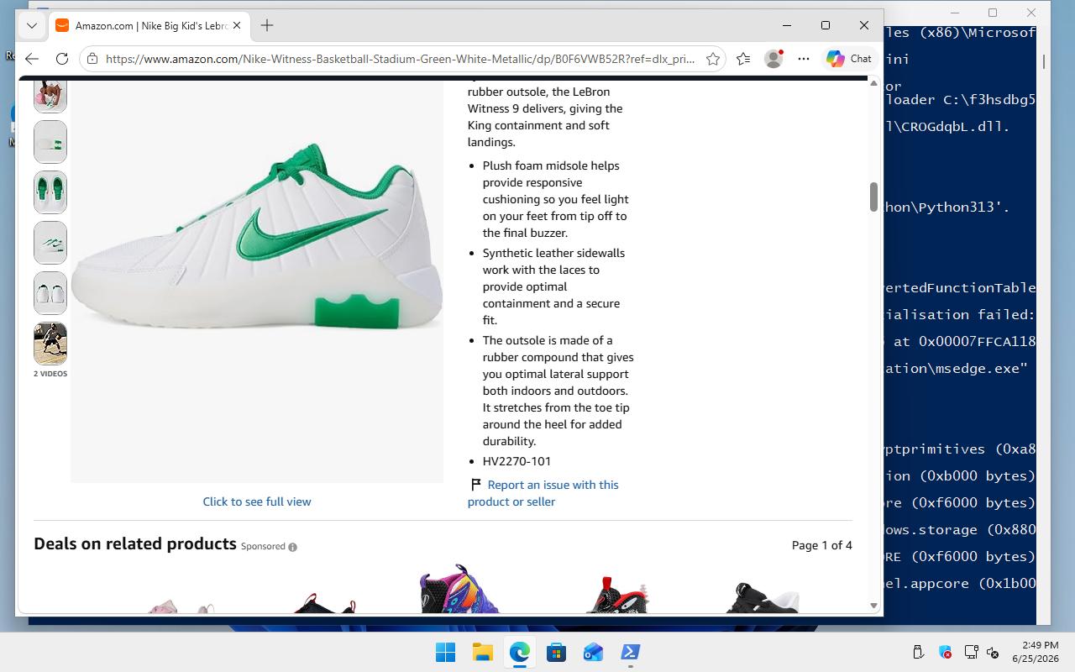The height and width of the screenshot is (672, 1075).
Task: Open File Explorer from the taskbar
Action: click(482, 652)
